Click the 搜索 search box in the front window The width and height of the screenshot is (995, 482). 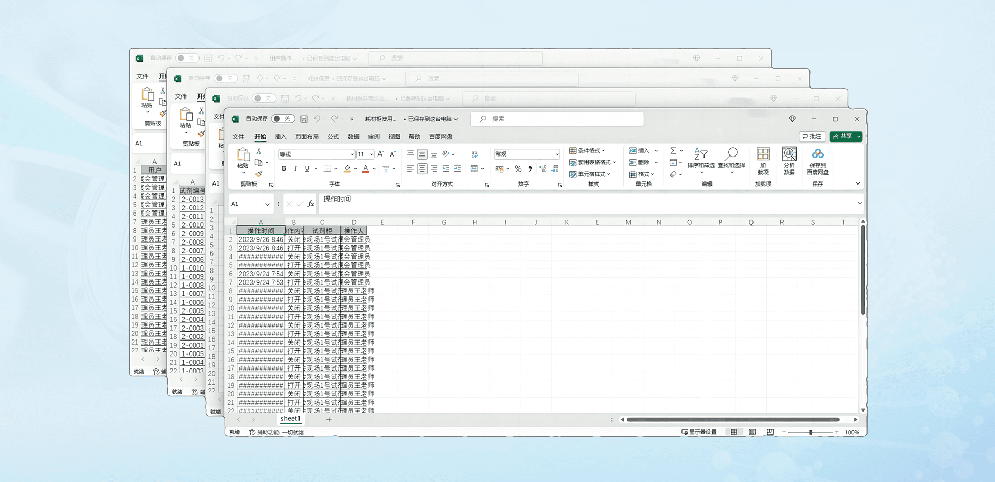click(557, 119)
